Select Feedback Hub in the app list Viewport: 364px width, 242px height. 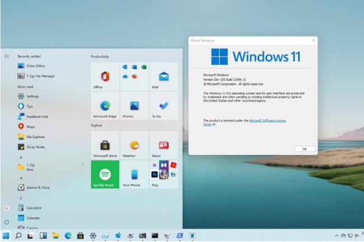click(38, 116)
